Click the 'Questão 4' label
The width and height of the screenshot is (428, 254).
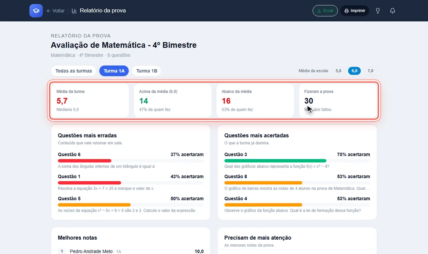coord(235,199)
